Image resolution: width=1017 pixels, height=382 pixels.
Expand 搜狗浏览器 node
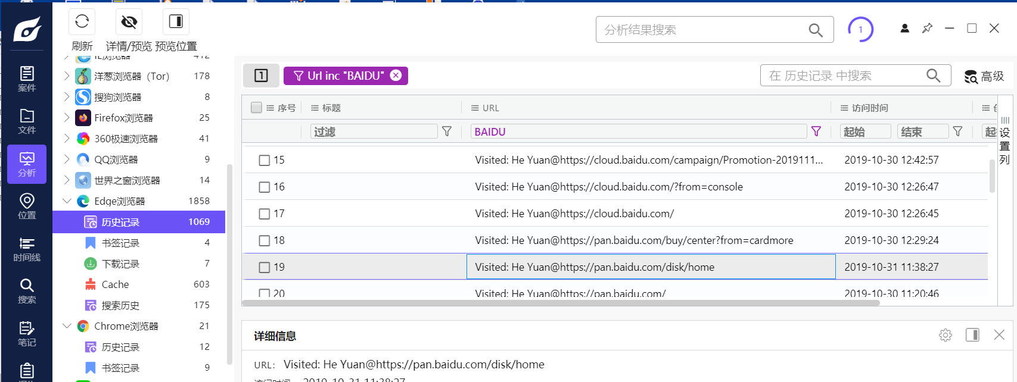click(x=67, y=97)
